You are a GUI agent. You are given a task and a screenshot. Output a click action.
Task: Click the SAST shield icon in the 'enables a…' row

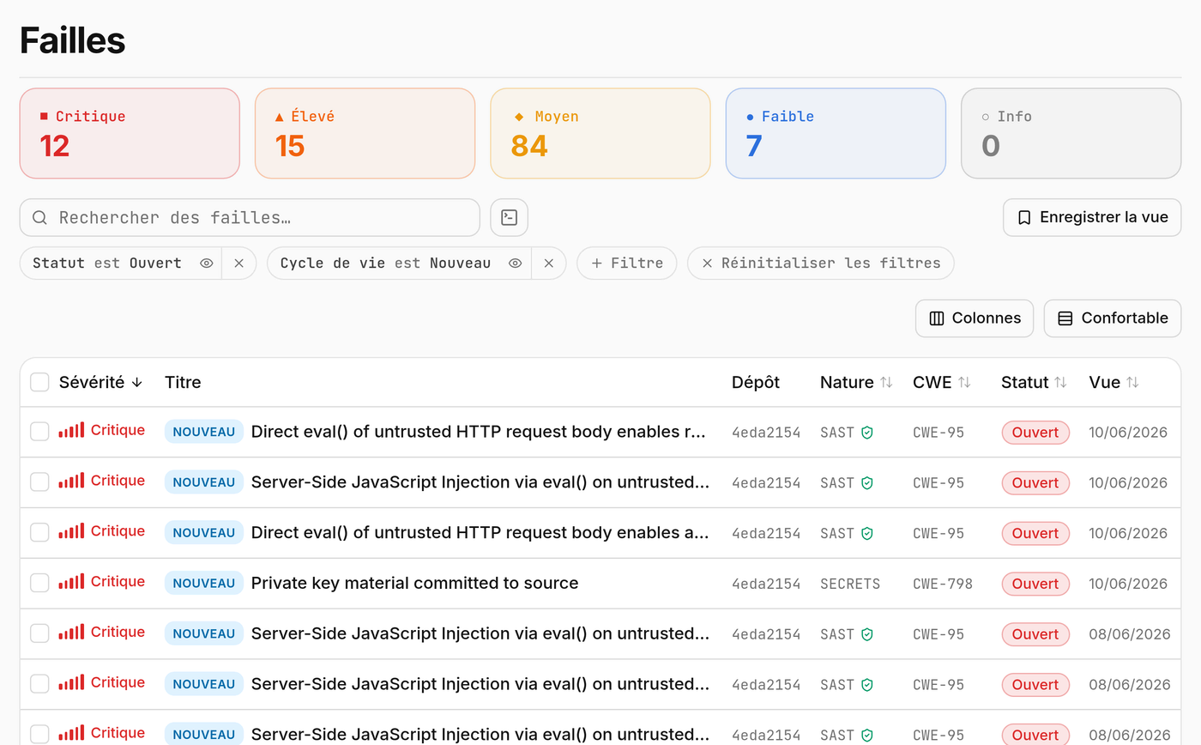pyautogui.click(x=867, y=534)
